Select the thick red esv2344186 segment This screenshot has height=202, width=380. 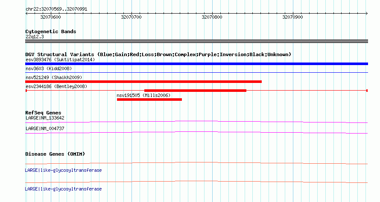[x=195, y=91]
